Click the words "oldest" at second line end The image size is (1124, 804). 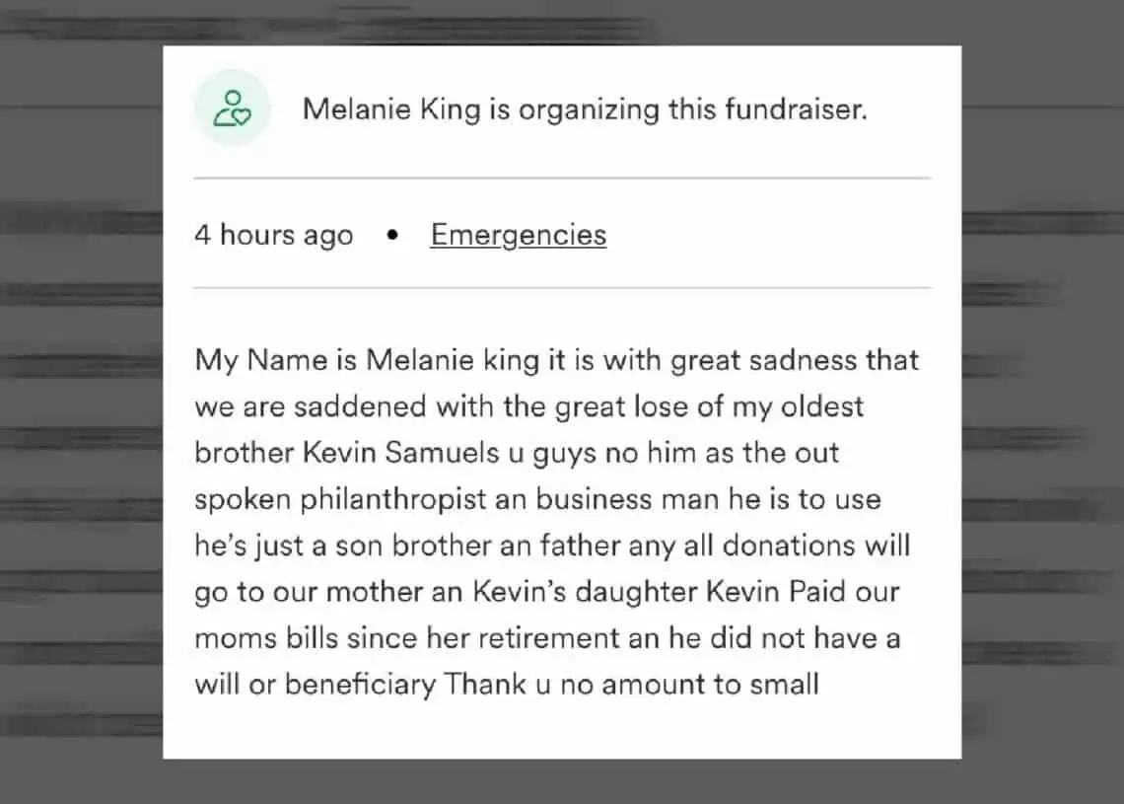(819, 406)
